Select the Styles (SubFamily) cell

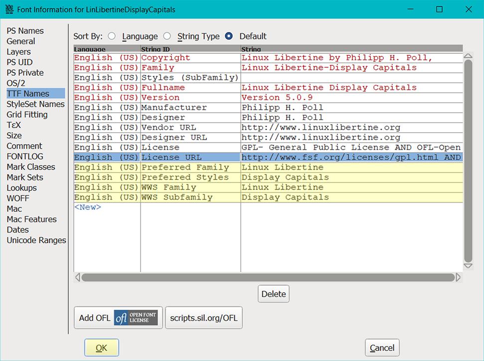click(190, 77)
